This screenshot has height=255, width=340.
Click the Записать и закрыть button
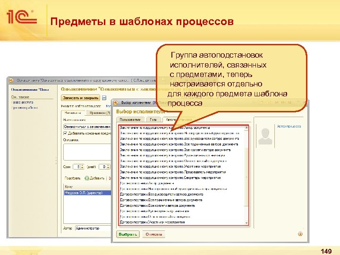(81, 98)
